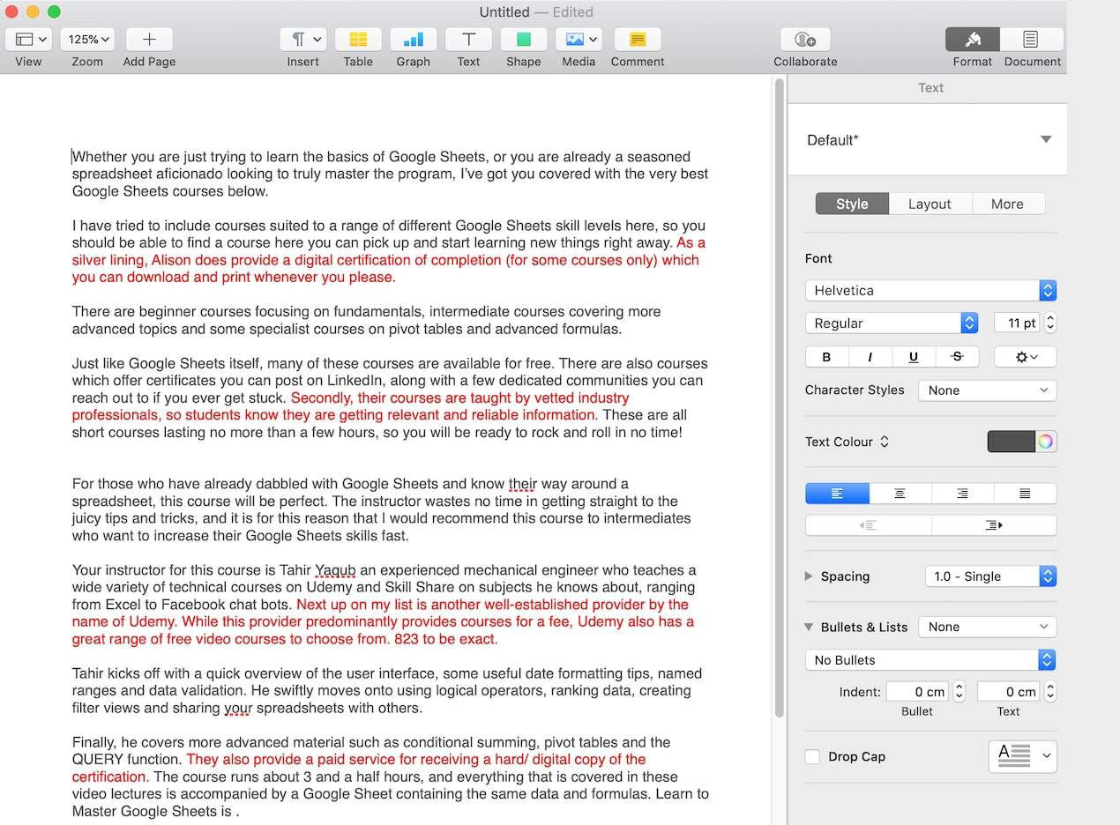Apply strikethrough to the text
Image resolution: width=1120 pixels, height=825 pixels.
(957, 356)
